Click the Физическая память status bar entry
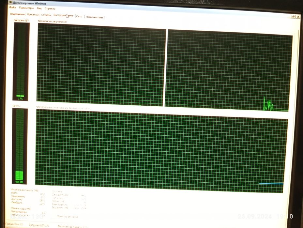The image size is (303, 228). tap(72, 226)
